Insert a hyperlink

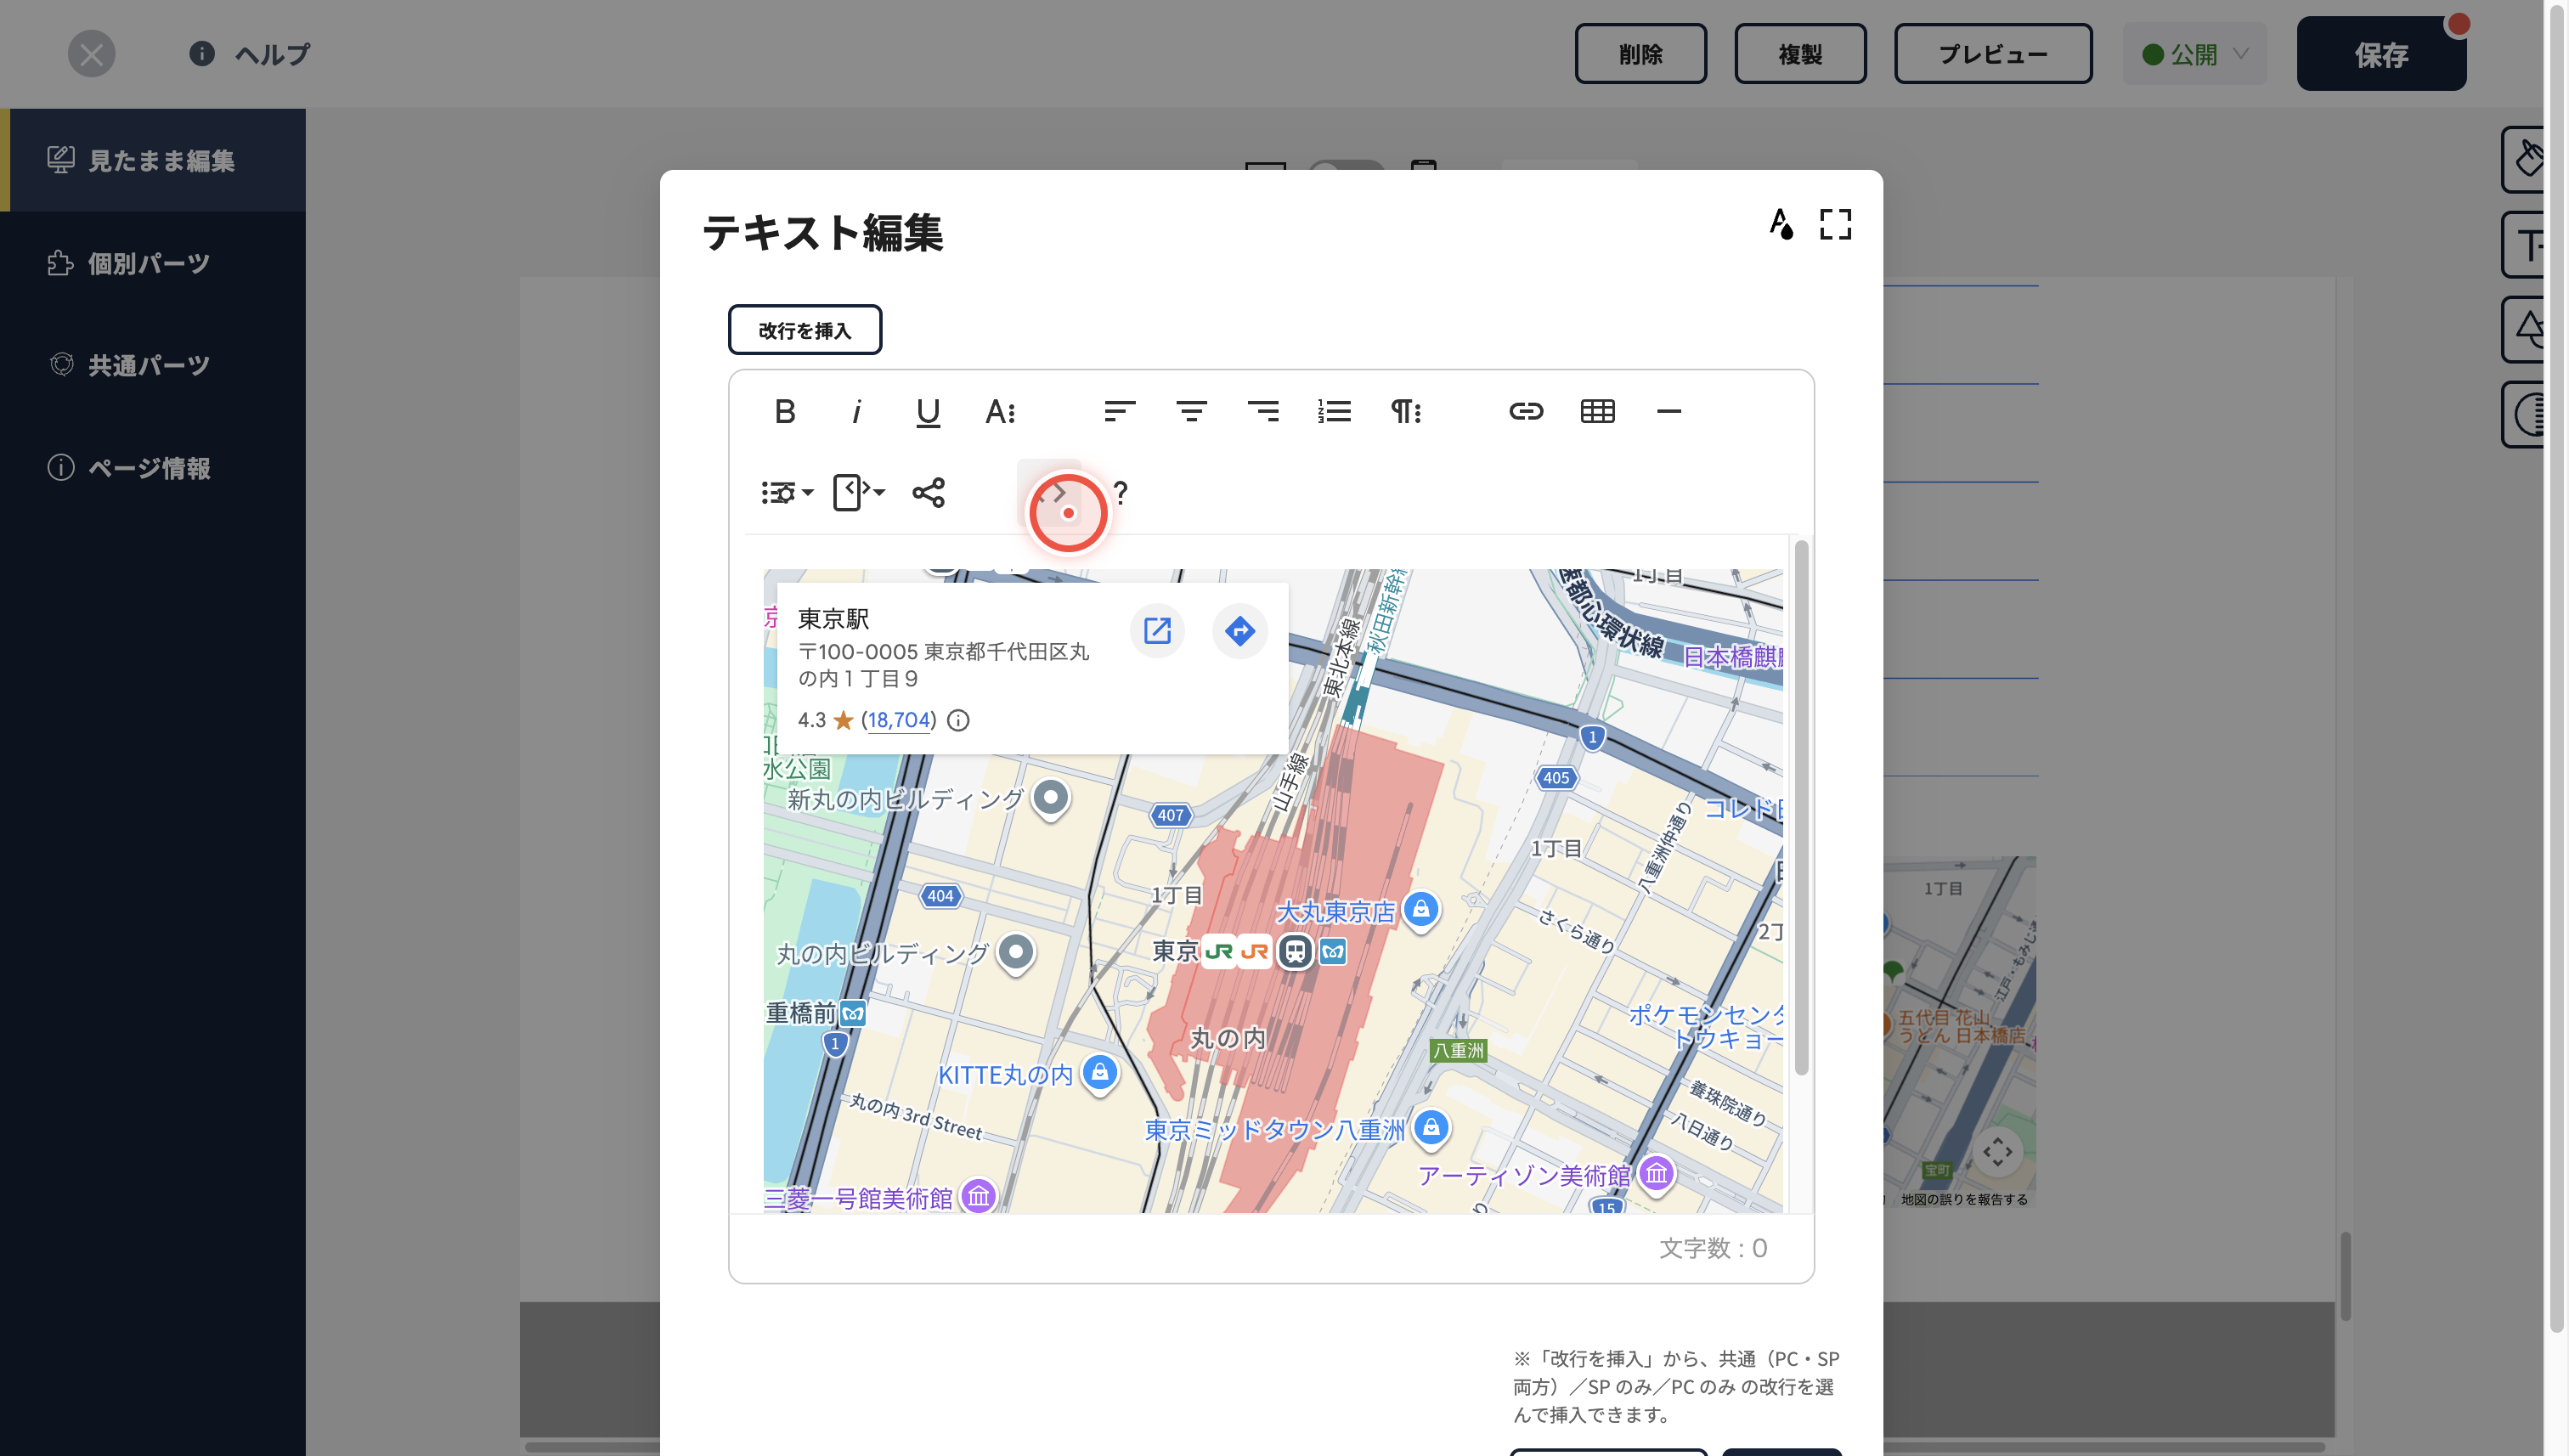(x=1526, y=411)
